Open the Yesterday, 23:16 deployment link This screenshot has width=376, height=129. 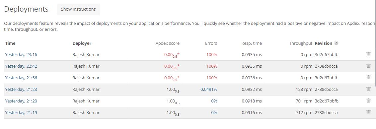coord(21,55)
